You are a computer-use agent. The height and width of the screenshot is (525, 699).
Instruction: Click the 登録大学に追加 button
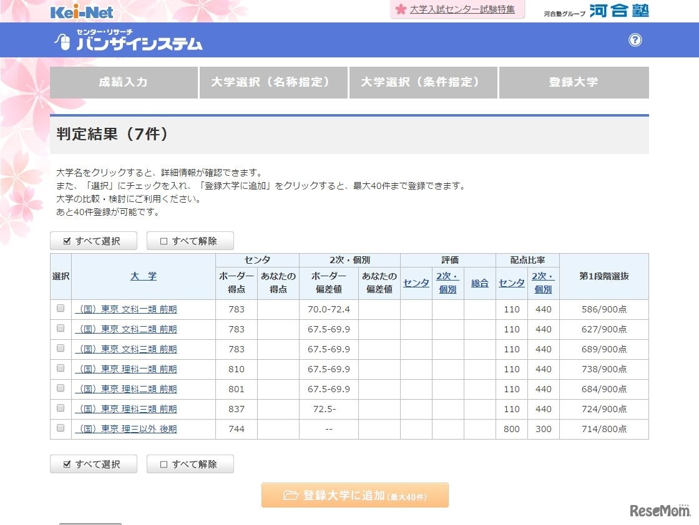354,495
